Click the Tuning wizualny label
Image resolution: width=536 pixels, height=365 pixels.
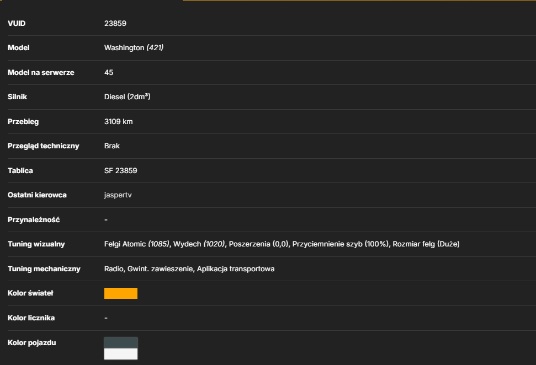[x=36, y=244]
